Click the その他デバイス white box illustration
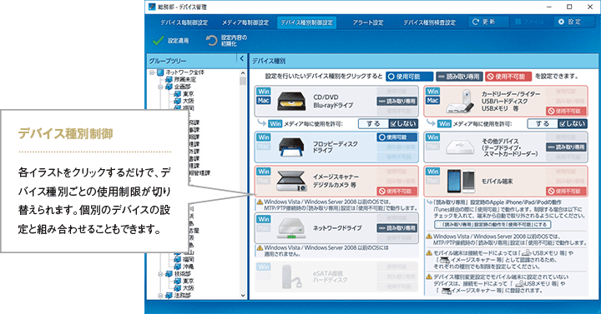This screenshot has height=314, width=601. (460, 147)
